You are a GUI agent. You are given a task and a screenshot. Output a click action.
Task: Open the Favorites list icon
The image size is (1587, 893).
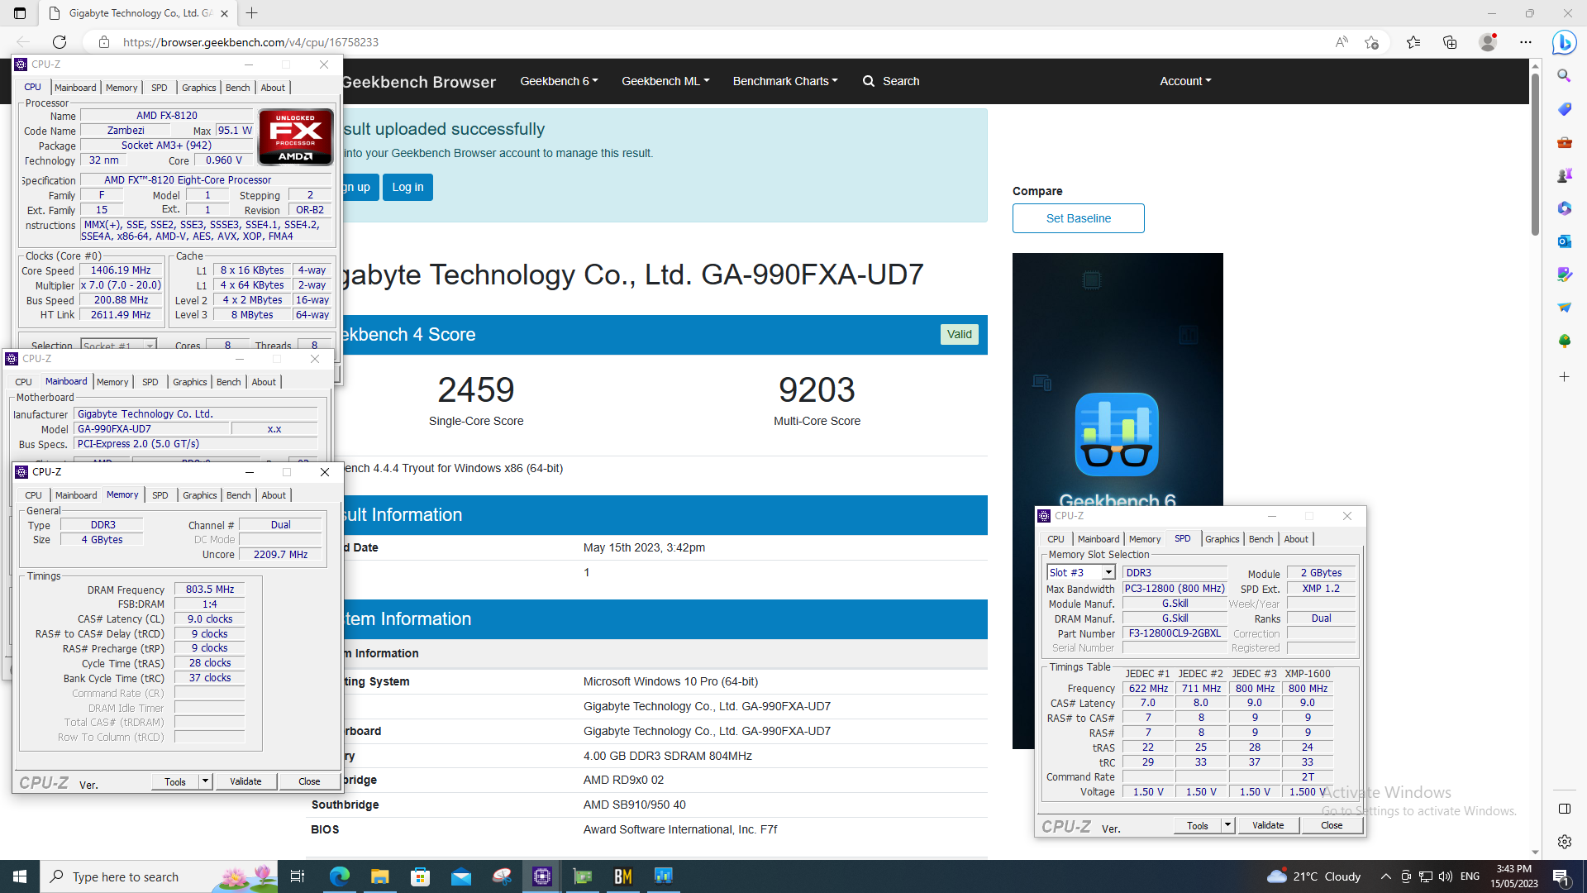pos(1413,42)
